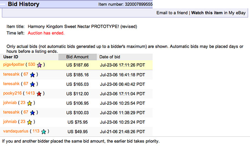
Task: Open the Email to a friend link
Action: click(172, 13)
